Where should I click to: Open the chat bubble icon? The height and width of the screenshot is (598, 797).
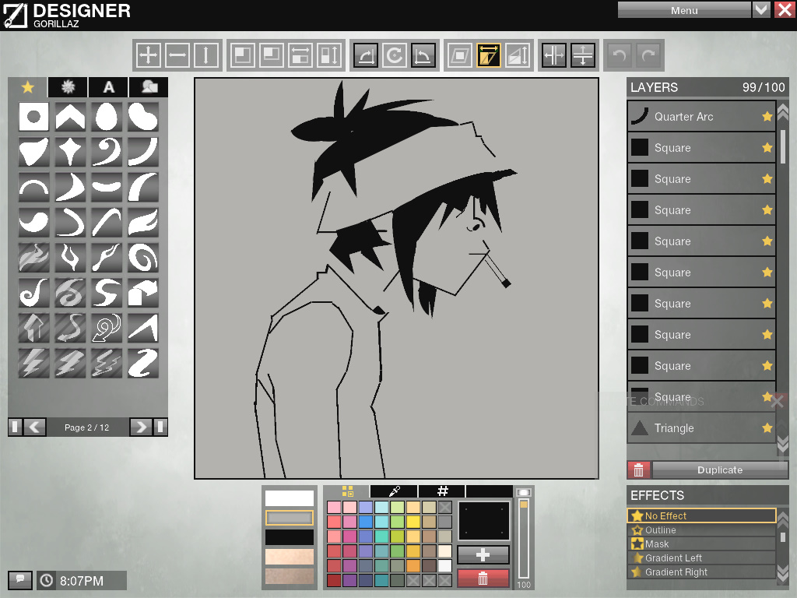tap(20, 580)
